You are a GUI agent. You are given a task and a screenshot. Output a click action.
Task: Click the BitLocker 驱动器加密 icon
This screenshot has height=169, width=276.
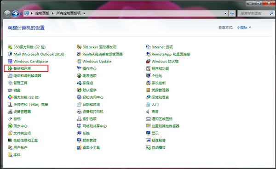79,47
